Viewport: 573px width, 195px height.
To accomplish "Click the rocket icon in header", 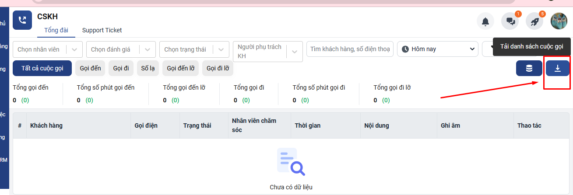I will click(x=534, y=21).
